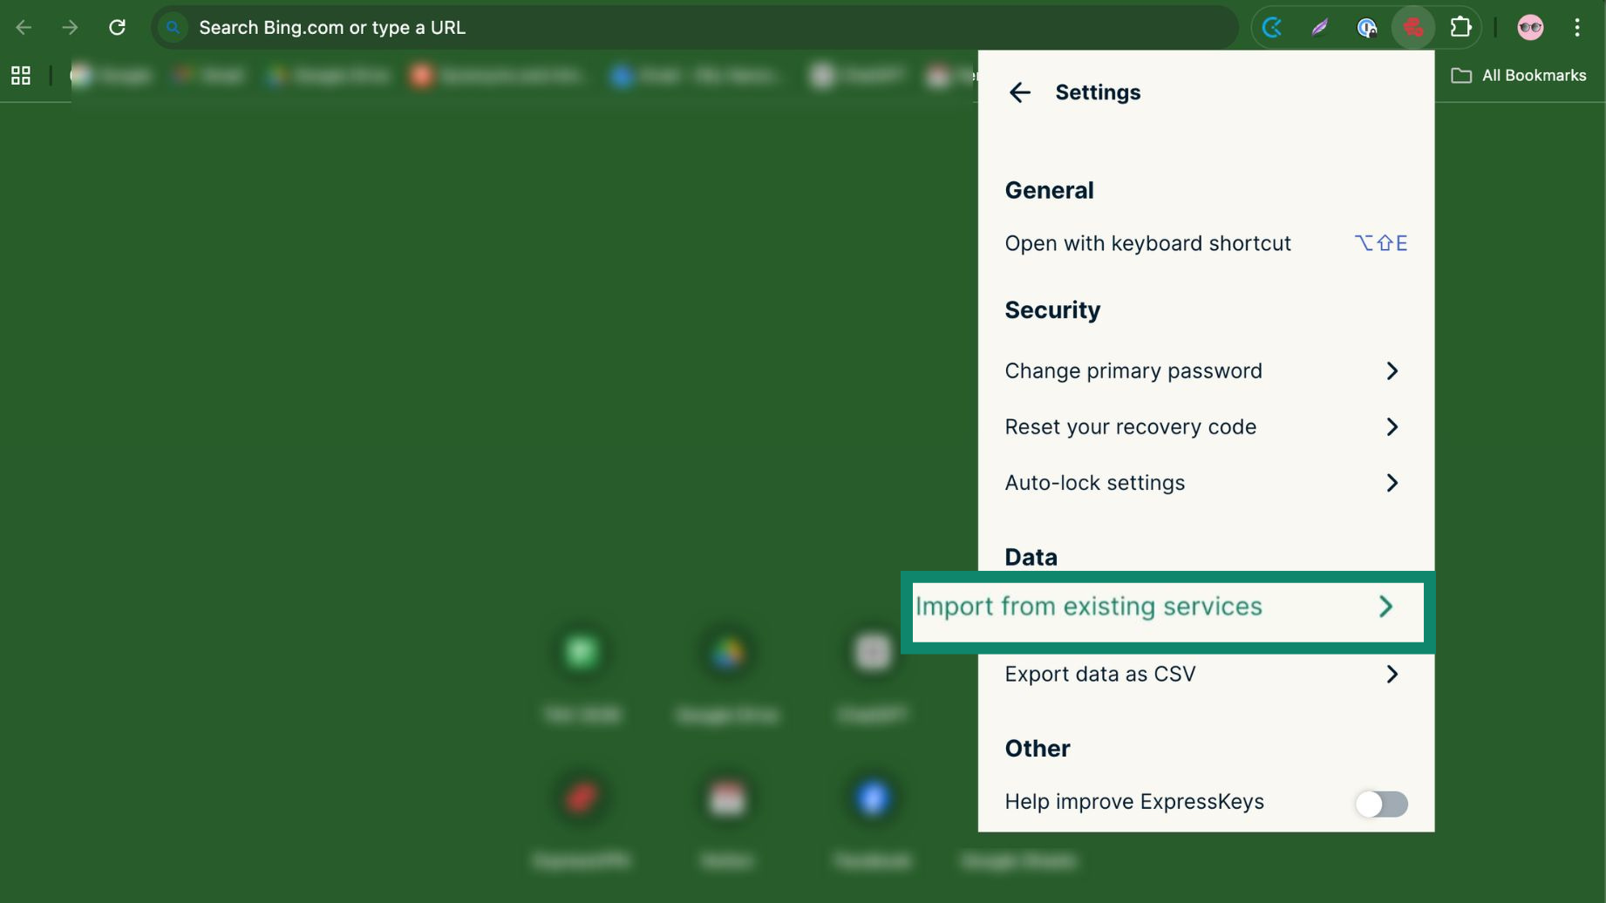Open the apps grid icon in bookmarks bar
The height and width of the screenshot is (903, 1606).
(21, 76)
